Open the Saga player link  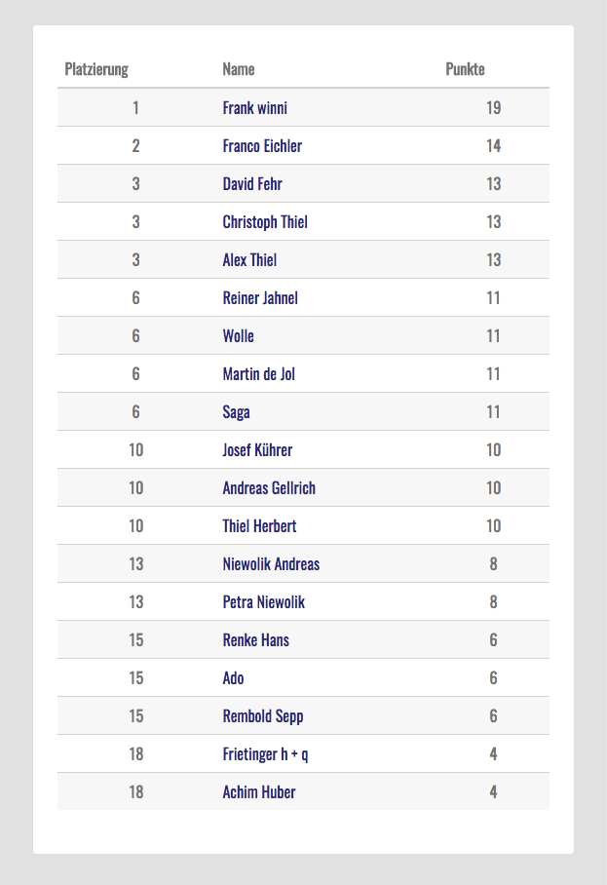[x=236, y=412]
